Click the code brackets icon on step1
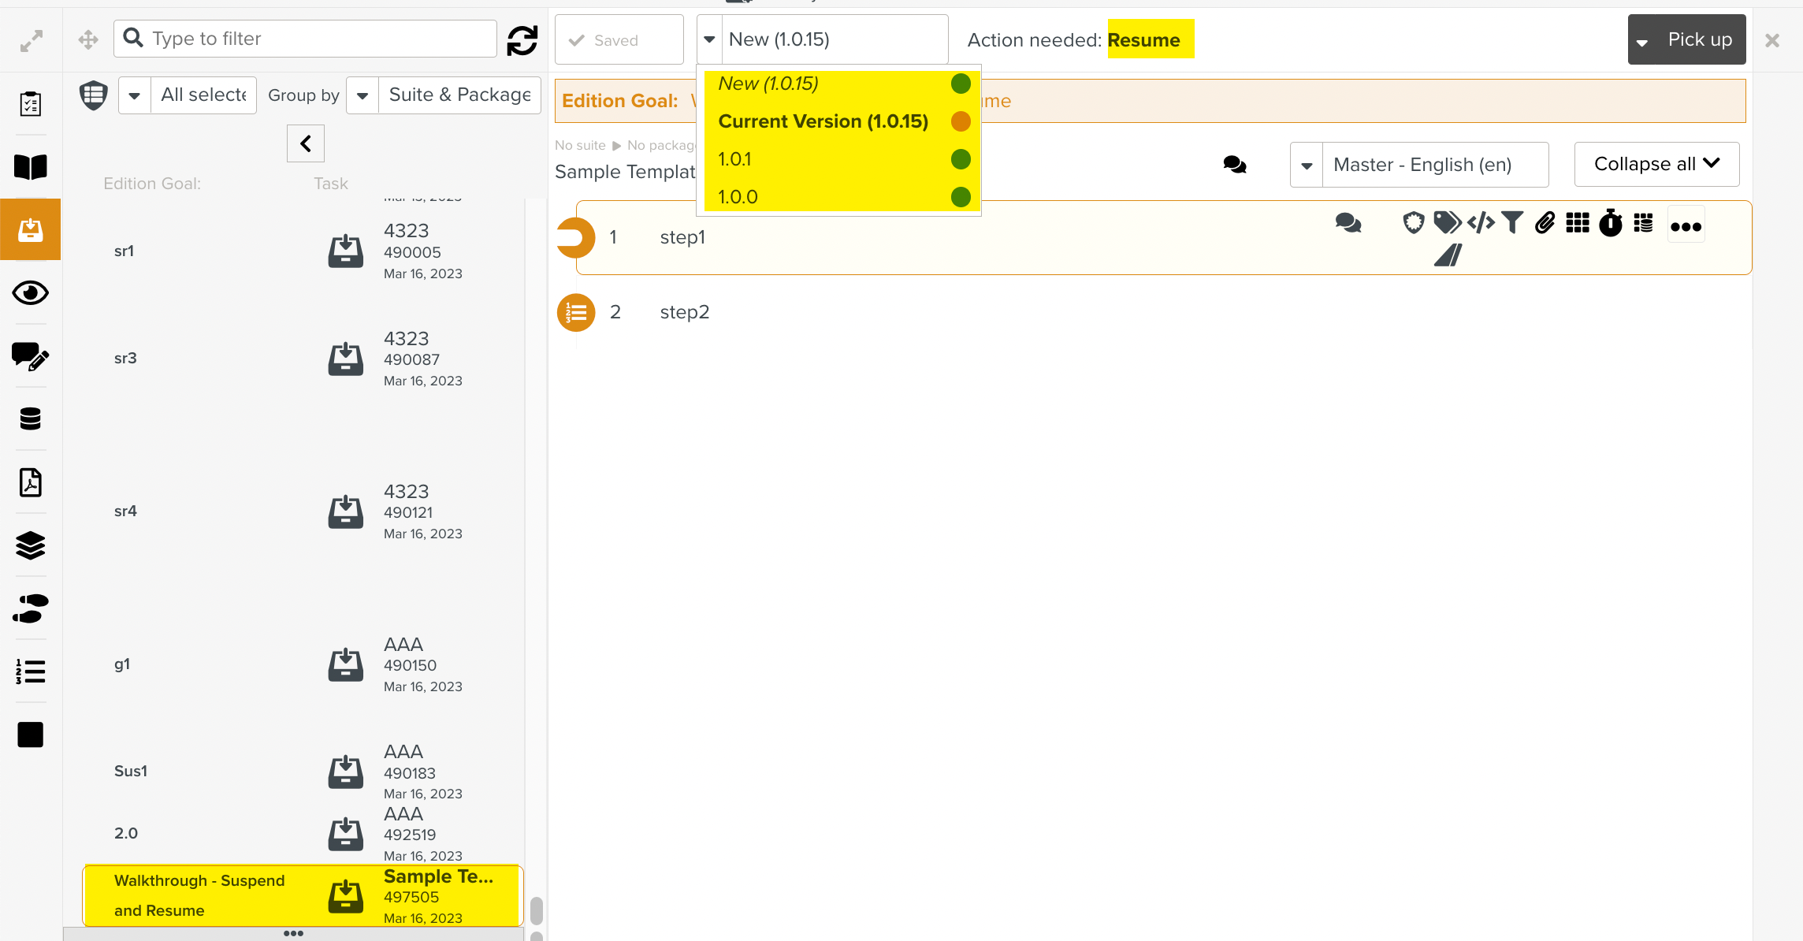Image resolution: width=1803 pixels, height=941 pixels. pyautogui.click(x=1481, y=223)
